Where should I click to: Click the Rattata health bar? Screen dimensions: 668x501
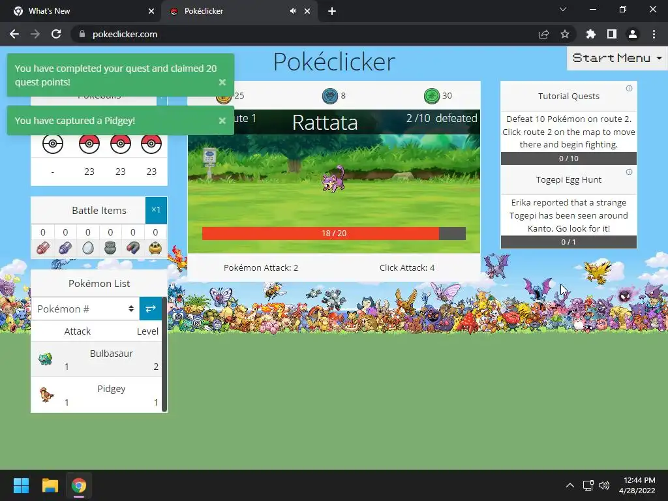pos(333,234)
